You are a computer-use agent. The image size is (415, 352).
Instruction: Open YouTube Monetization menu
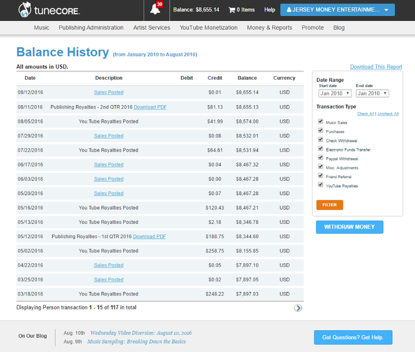coord(209,27)
